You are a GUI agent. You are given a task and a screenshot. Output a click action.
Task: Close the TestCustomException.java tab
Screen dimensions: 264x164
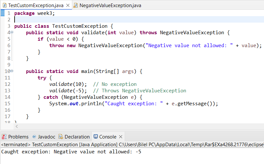click(x=68, y=5)
